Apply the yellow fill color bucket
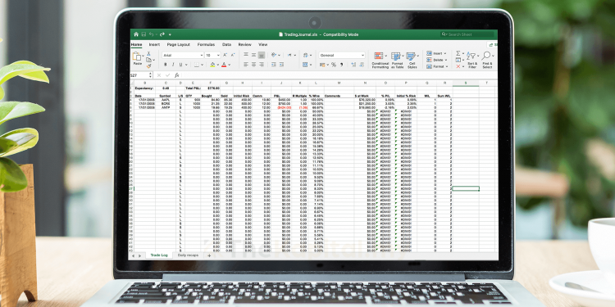 tap(212, 65)
